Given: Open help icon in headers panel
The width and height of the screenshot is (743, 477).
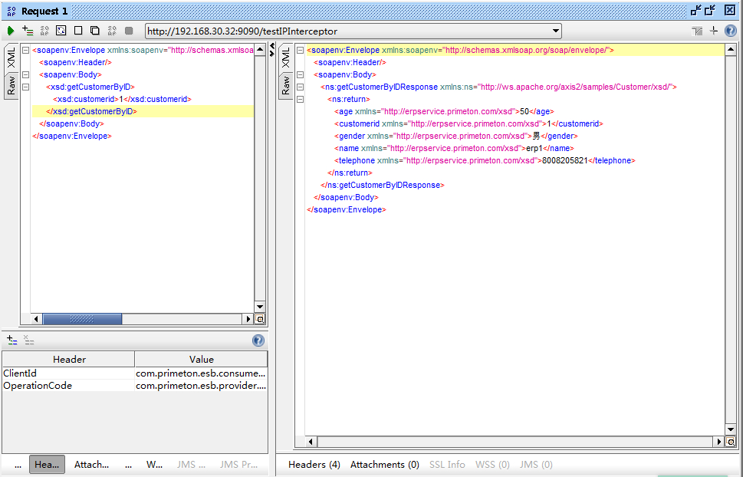Looking at the screenshot, I should (x=258, y=340).
